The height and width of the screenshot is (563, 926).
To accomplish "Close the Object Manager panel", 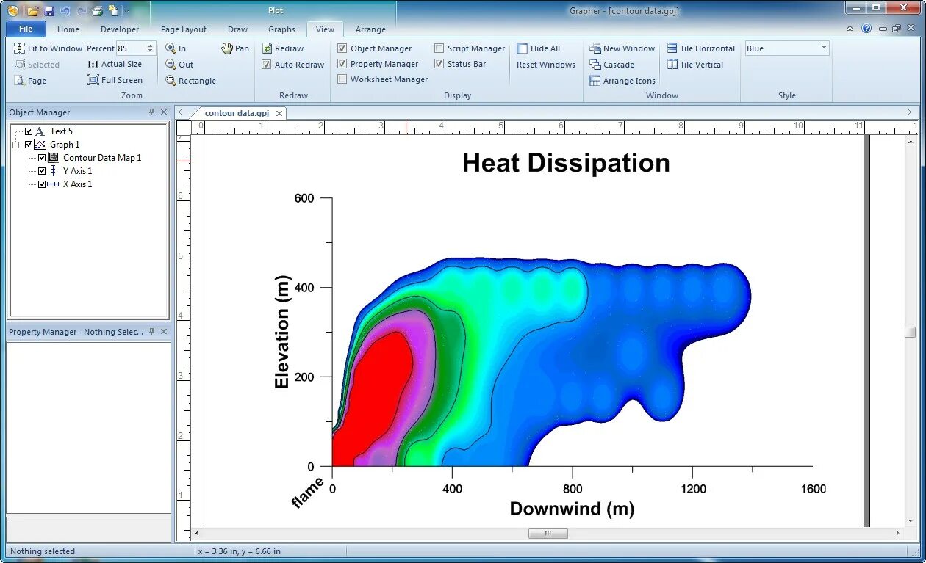I will coord(164,112).
